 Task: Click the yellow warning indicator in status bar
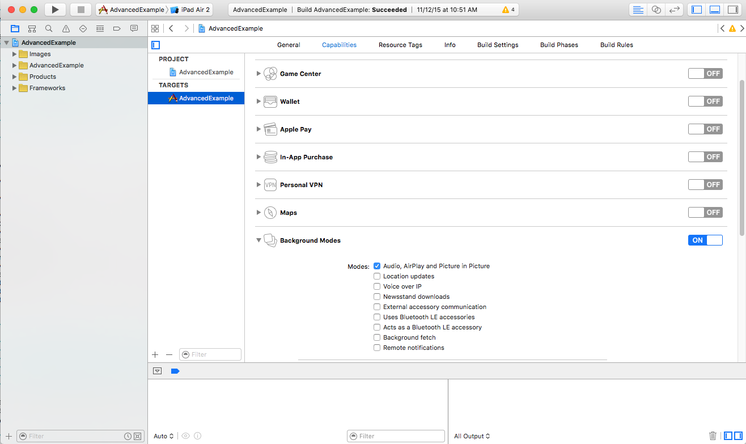(x=506, y=10)
